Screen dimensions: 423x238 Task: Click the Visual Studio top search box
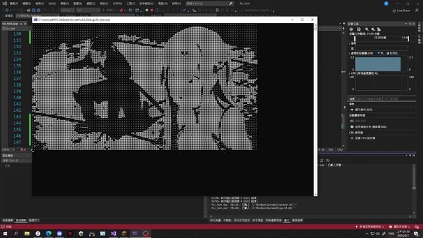[210, 3]
